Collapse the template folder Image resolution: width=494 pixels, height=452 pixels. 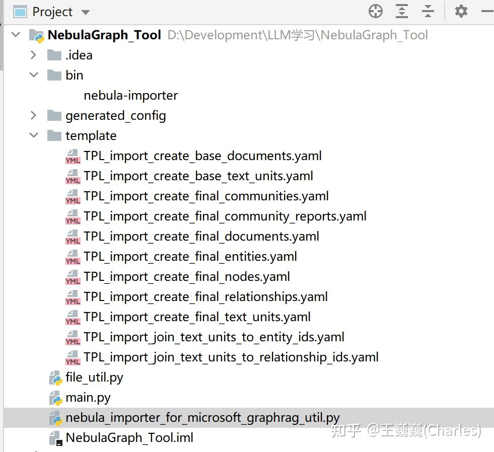pos(34,135)
